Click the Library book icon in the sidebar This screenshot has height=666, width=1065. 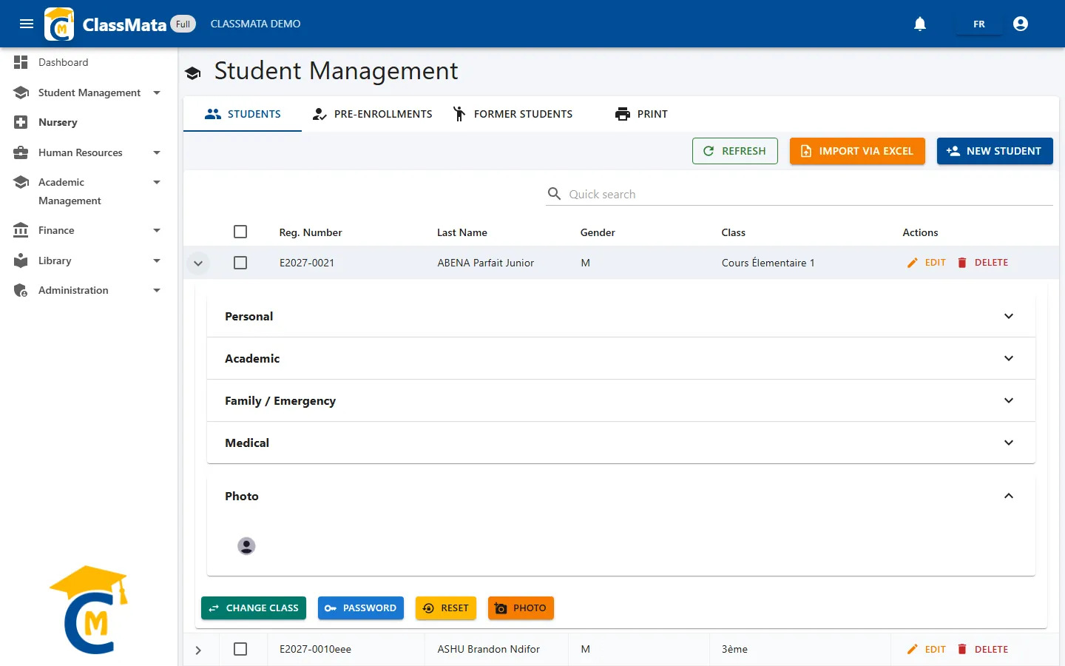tap(21, 260)
